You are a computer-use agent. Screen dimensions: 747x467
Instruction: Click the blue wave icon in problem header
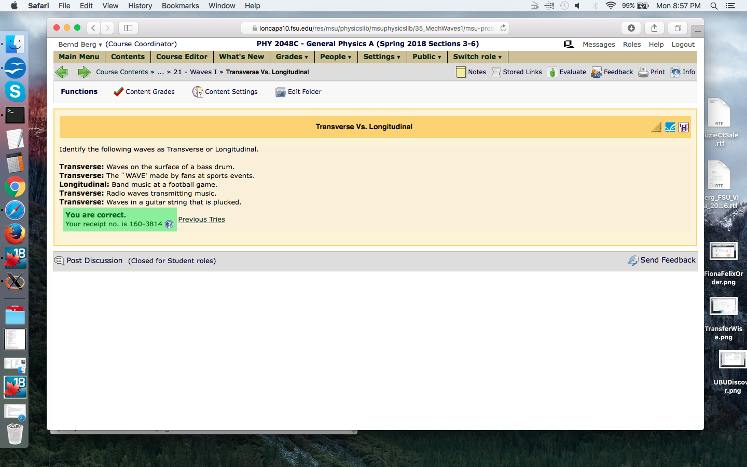(670, 127)
